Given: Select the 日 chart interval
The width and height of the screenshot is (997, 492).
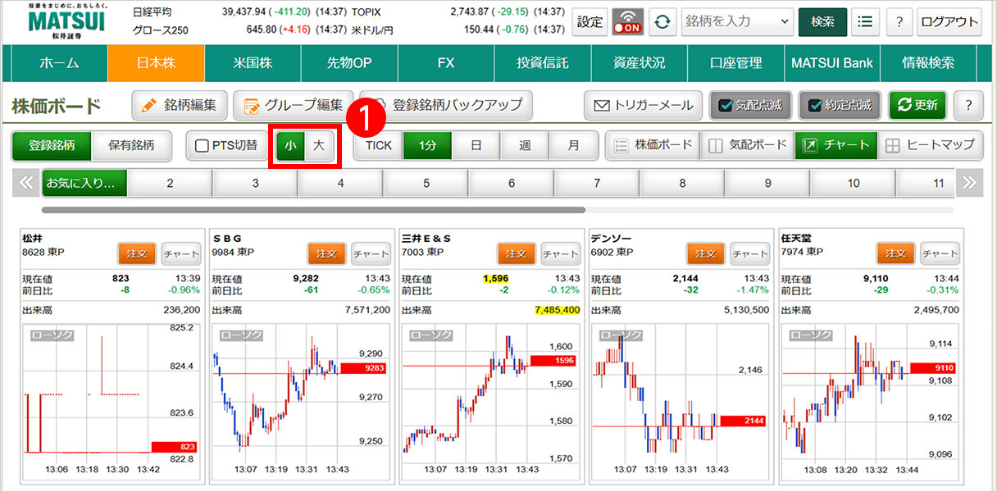Looking at the screenshot, I should (476, 145).
